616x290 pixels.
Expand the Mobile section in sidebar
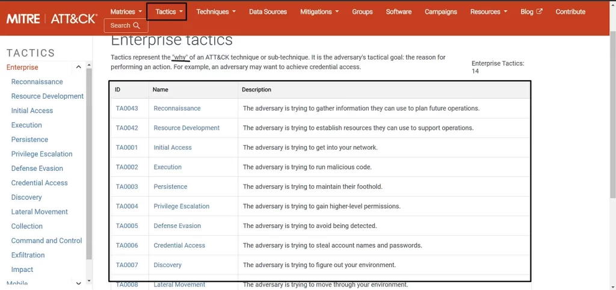coord(78,283)
